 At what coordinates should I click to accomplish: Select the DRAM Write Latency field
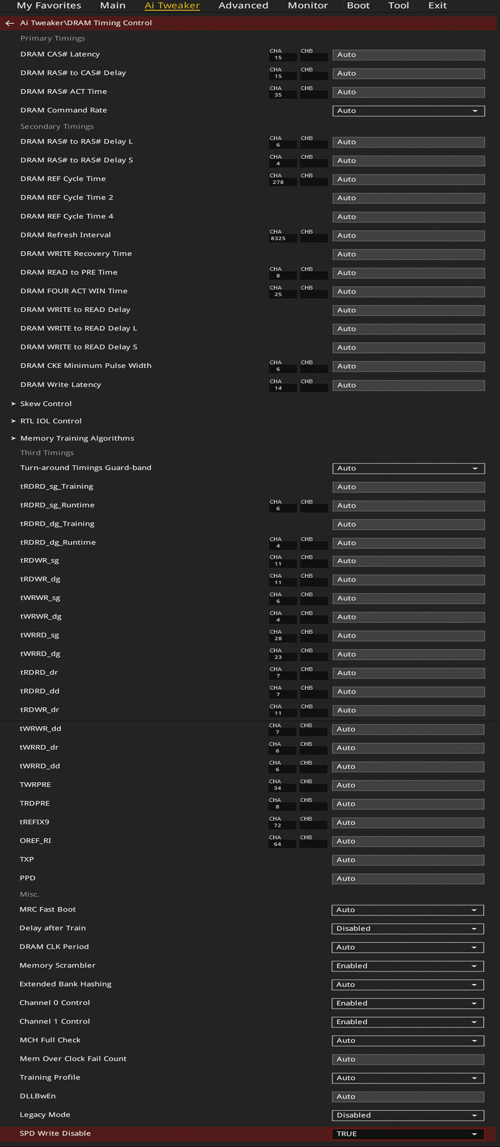click(408, 385)
